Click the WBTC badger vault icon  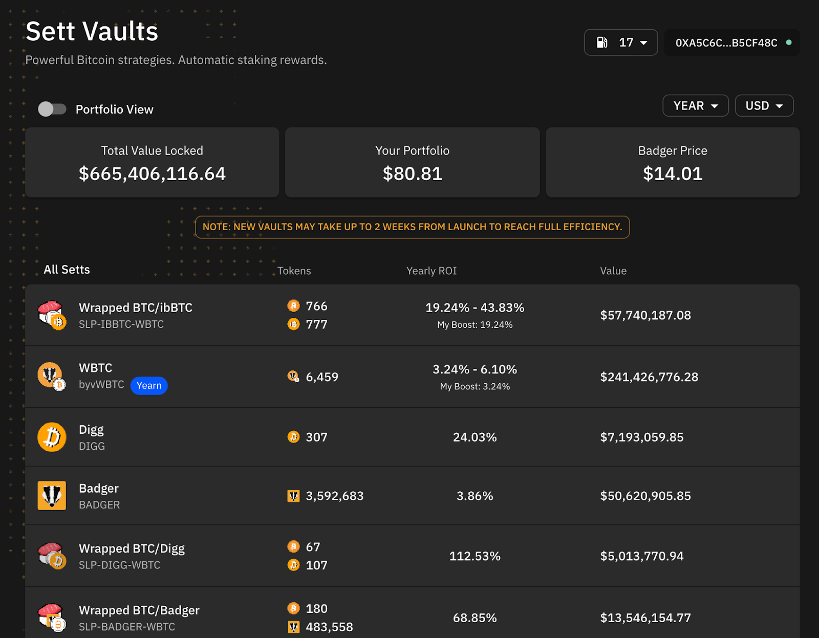tap(52, 377)
